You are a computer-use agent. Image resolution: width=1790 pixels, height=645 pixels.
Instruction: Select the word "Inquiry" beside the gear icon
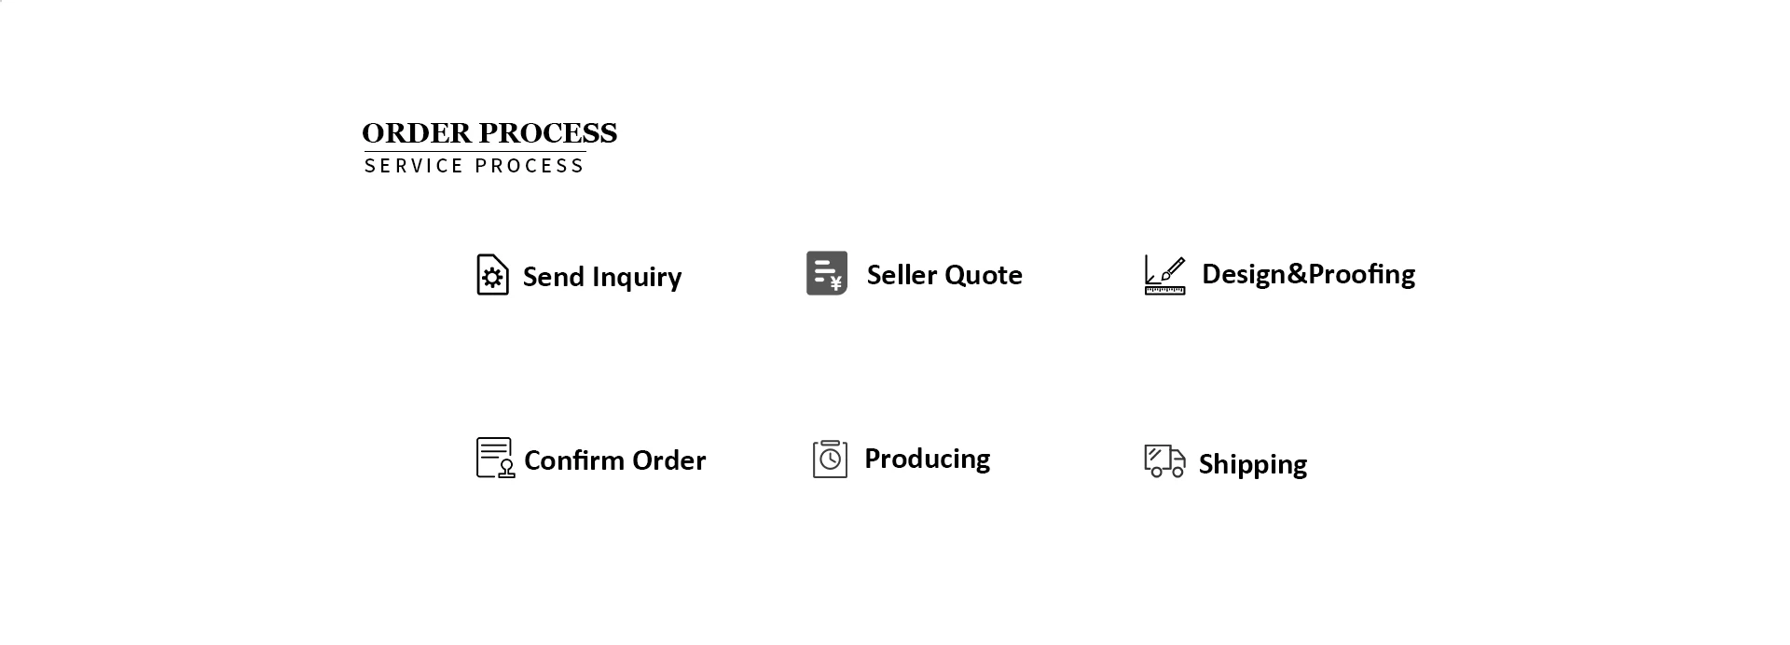pyautogui.click(x=637, y=278)
